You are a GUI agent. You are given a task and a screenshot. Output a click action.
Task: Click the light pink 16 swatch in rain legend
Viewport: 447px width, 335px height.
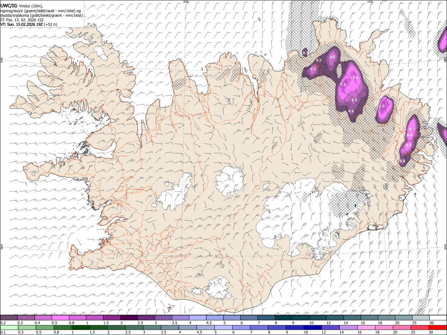pos(366,328)
